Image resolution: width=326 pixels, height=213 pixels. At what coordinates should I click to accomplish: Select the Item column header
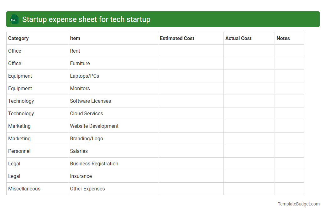click(x=75, y=38)
